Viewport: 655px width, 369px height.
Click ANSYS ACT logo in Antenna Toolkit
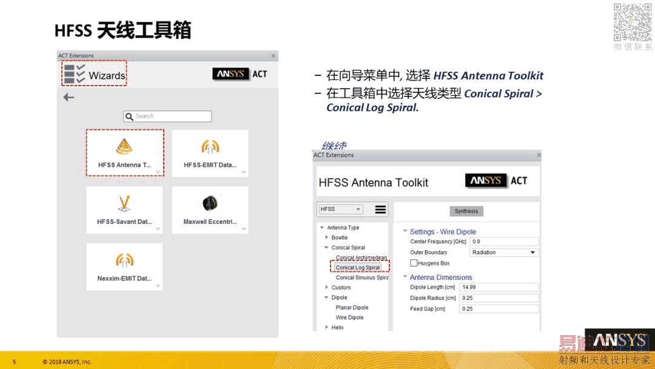[496, 180]
